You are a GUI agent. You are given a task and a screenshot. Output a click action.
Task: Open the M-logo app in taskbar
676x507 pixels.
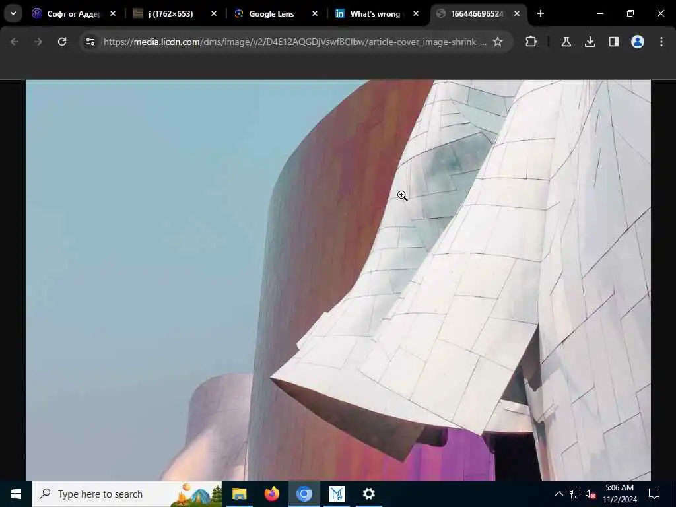(336, 494)
